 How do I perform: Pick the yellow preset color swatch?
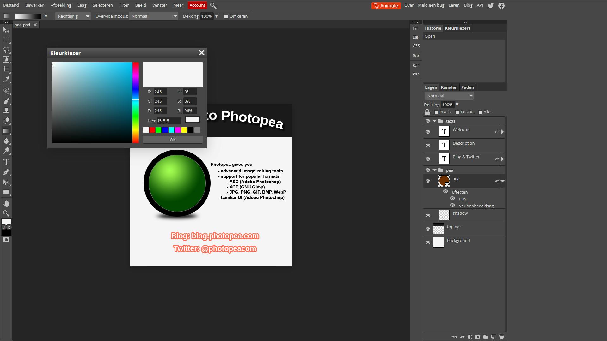click(184, 130)
